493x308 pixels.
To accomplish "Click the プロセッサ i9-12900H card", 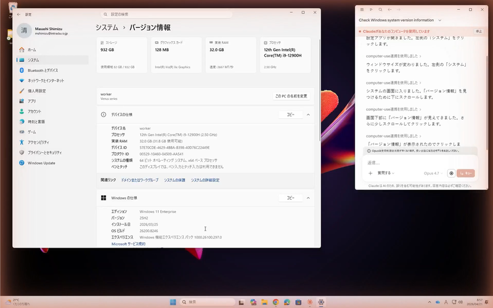I will coord(285,55).
